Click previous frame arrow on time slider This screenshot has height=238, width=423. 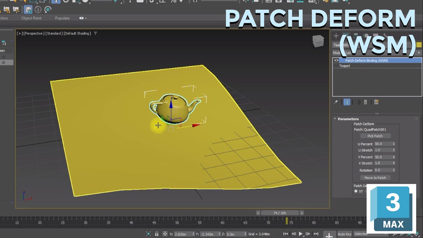[x=258, y=213]
